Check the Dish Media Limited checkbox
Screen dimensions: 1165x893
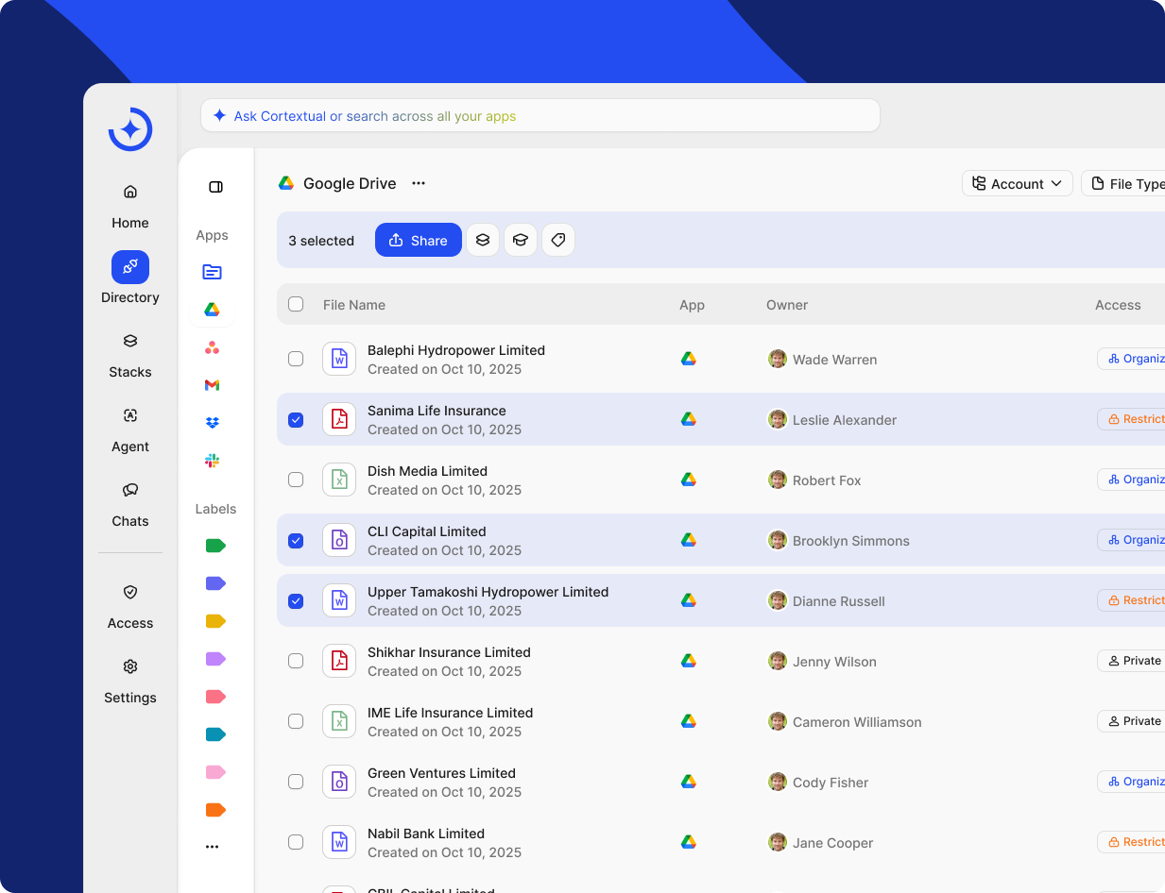tap(296, 480)
